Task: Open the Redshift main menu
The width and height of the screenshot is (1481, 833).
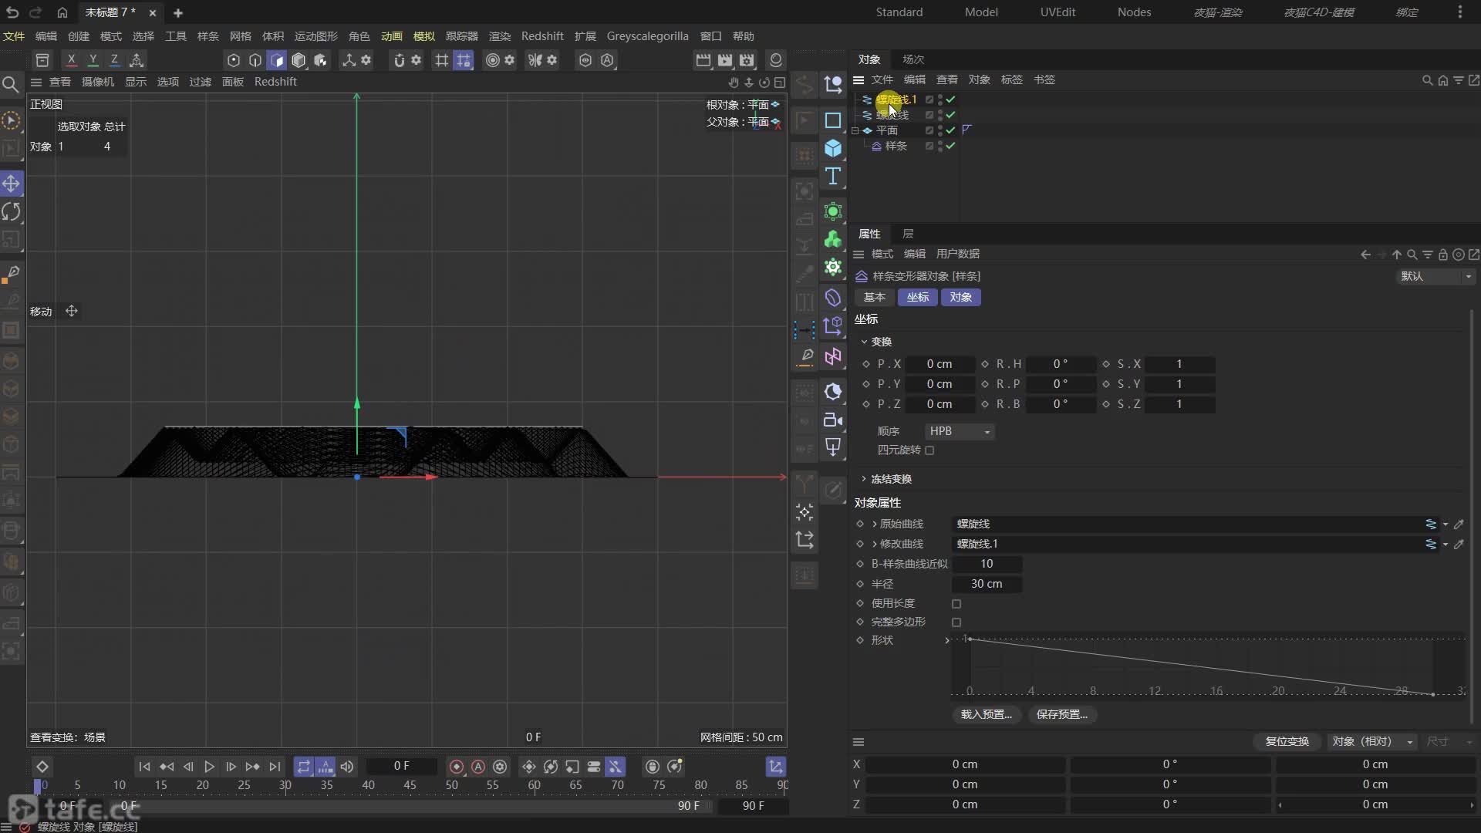Action: coord(542,36)
